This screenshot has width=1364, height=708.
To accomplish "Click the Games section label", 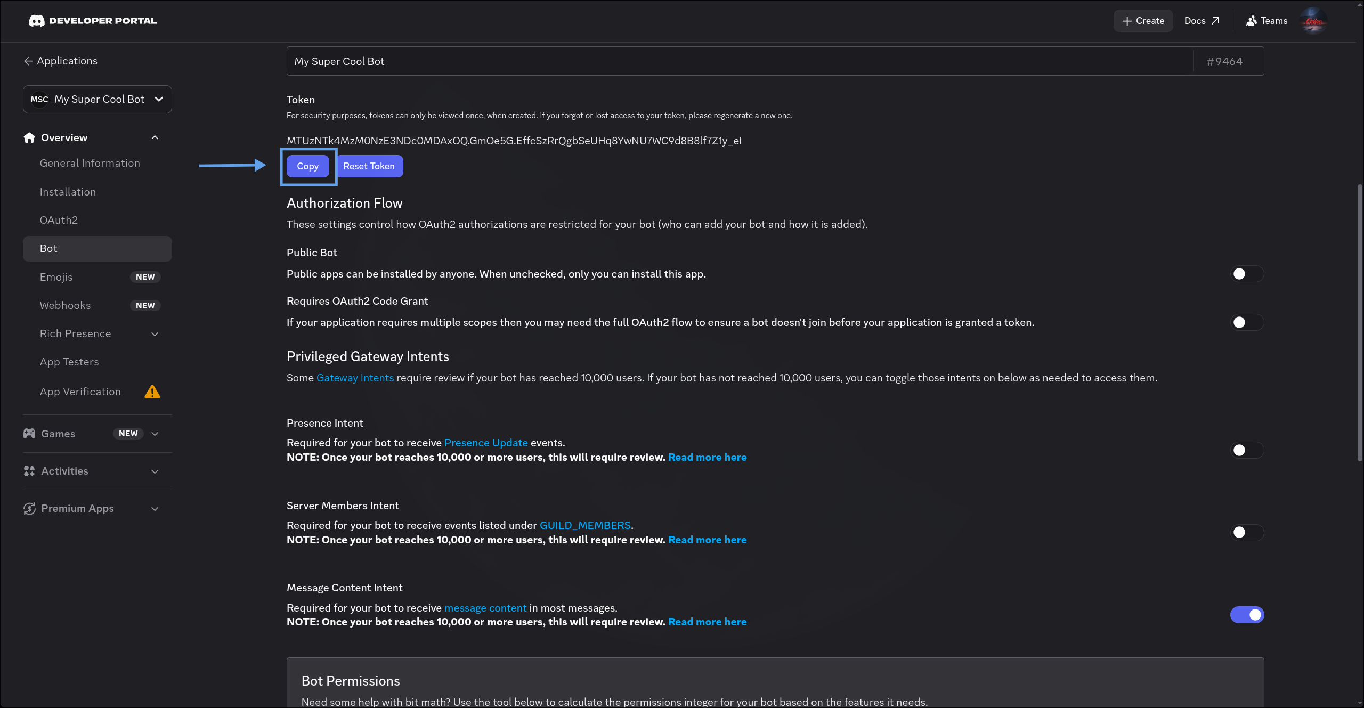I will pos(58,434).
